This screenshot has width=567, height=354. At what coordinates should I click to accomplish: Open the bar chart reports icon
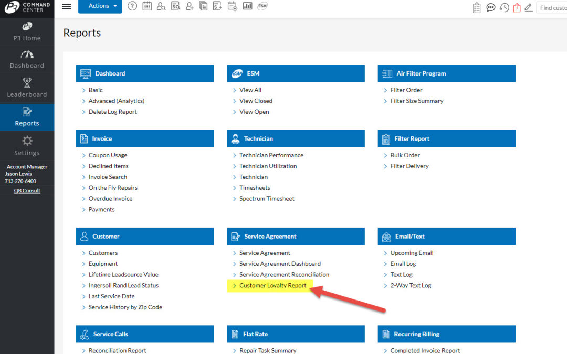point(247,6)
